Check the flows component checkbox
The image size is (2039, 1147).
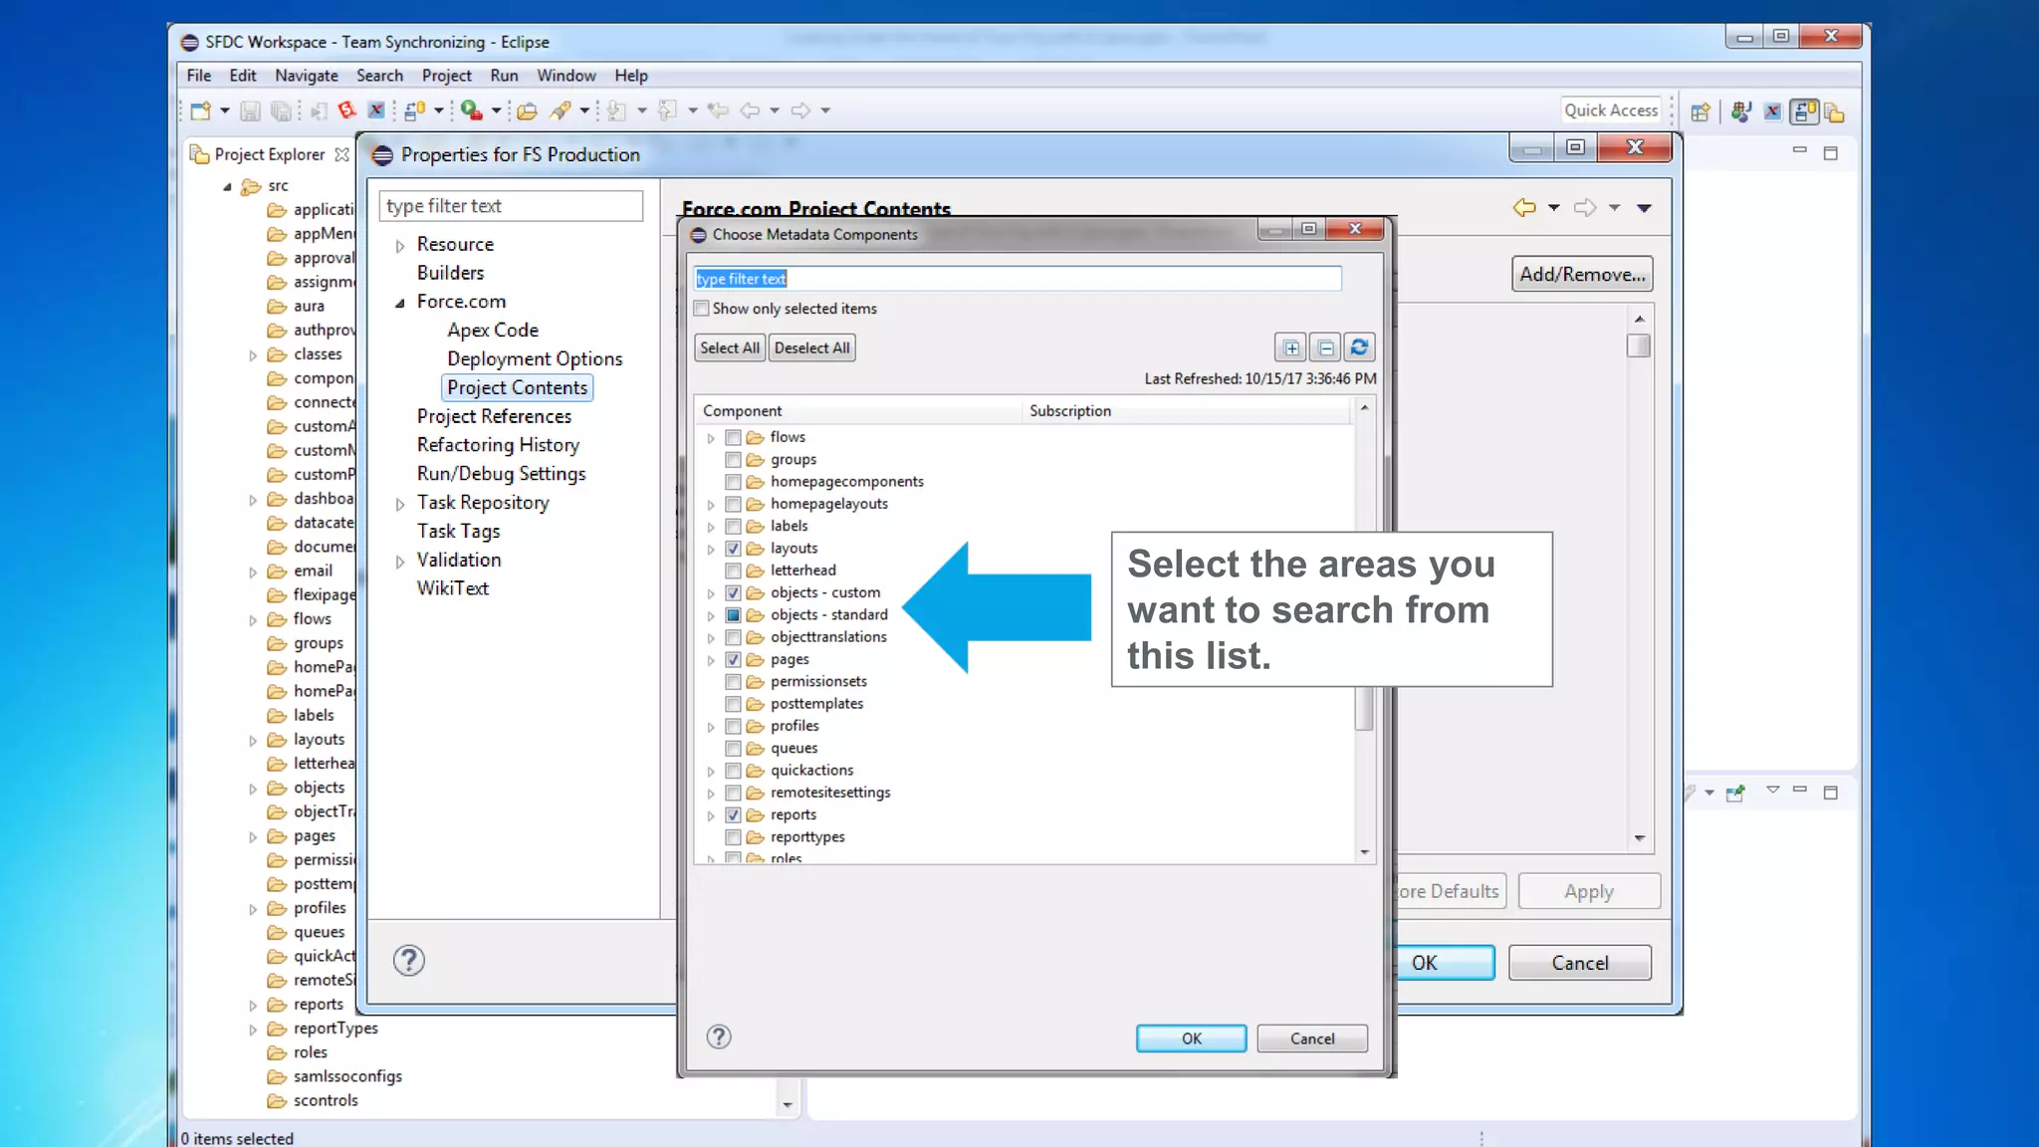pyautogui.click(x=733, y=437)
